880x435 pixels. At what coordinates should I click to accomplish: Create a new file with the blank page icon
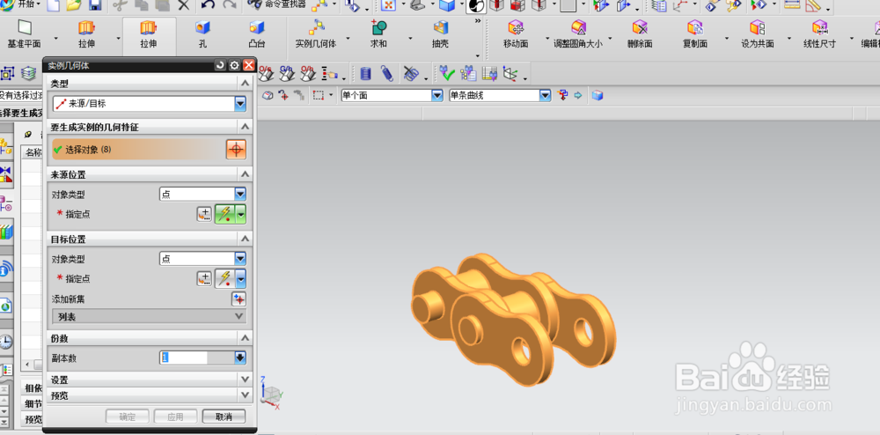point(53,5)
